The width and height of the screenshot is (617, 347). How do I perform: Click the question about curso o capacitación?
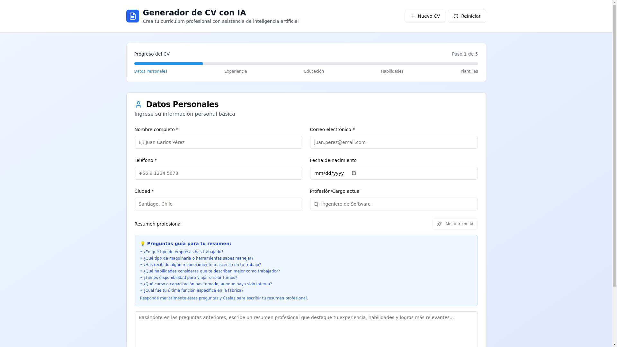point(208,284)
